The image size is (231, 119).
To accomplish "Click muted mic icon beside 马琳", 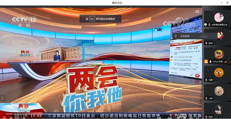I will click(206, 98).
